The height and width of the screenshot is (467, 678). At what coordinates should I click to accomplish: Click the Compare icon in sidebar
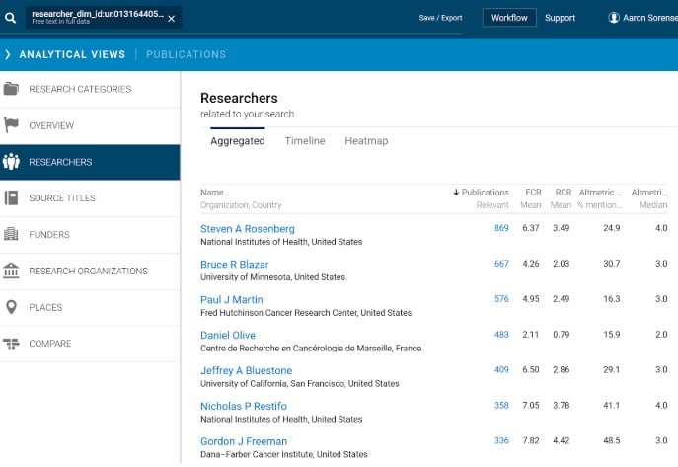[12, 344]
